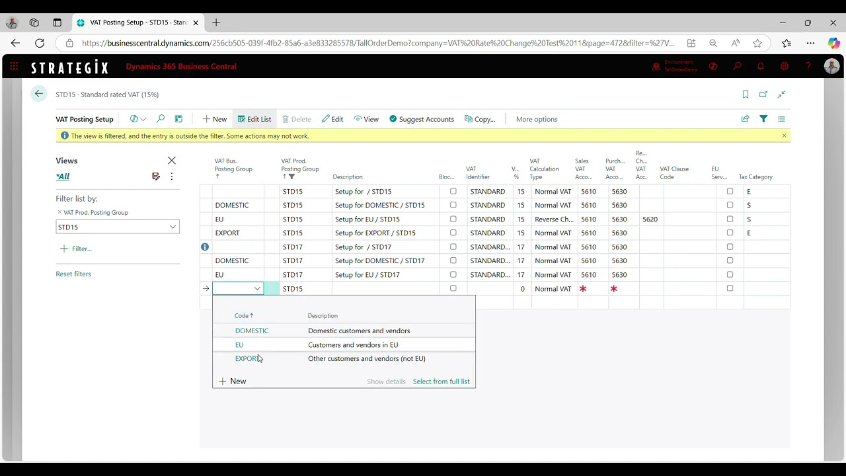Open the settings gear in top bar
The height and width of the screenshot is (476, 846).
pos(785,66)
